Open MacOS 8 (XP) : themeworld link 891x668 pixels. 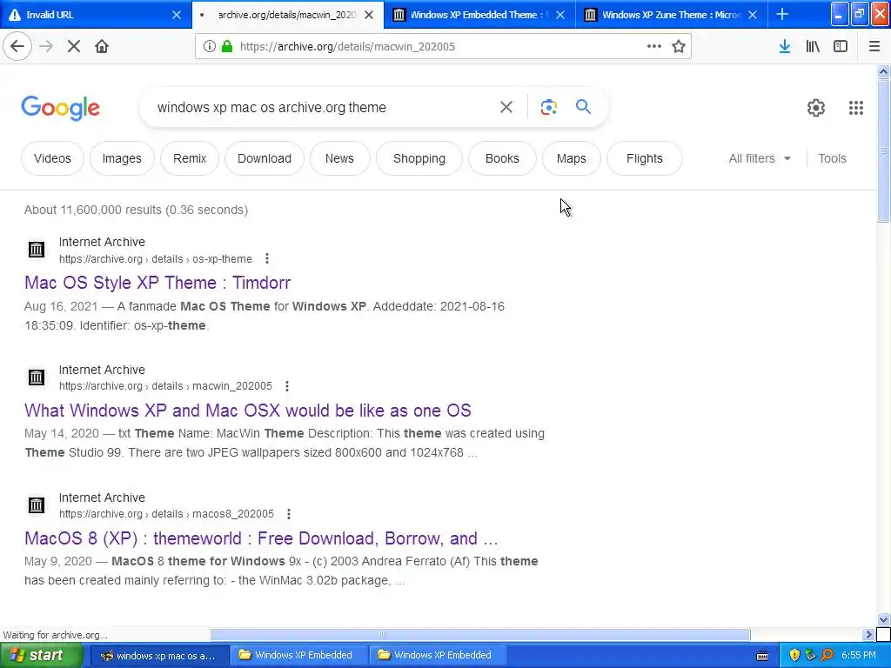tap(261, 538)
